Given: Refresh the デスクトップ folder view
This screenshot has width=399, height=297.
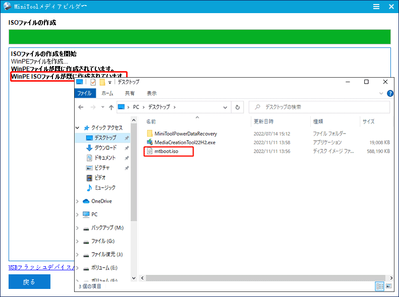Looking at the screenshot, I should point(238,107).
